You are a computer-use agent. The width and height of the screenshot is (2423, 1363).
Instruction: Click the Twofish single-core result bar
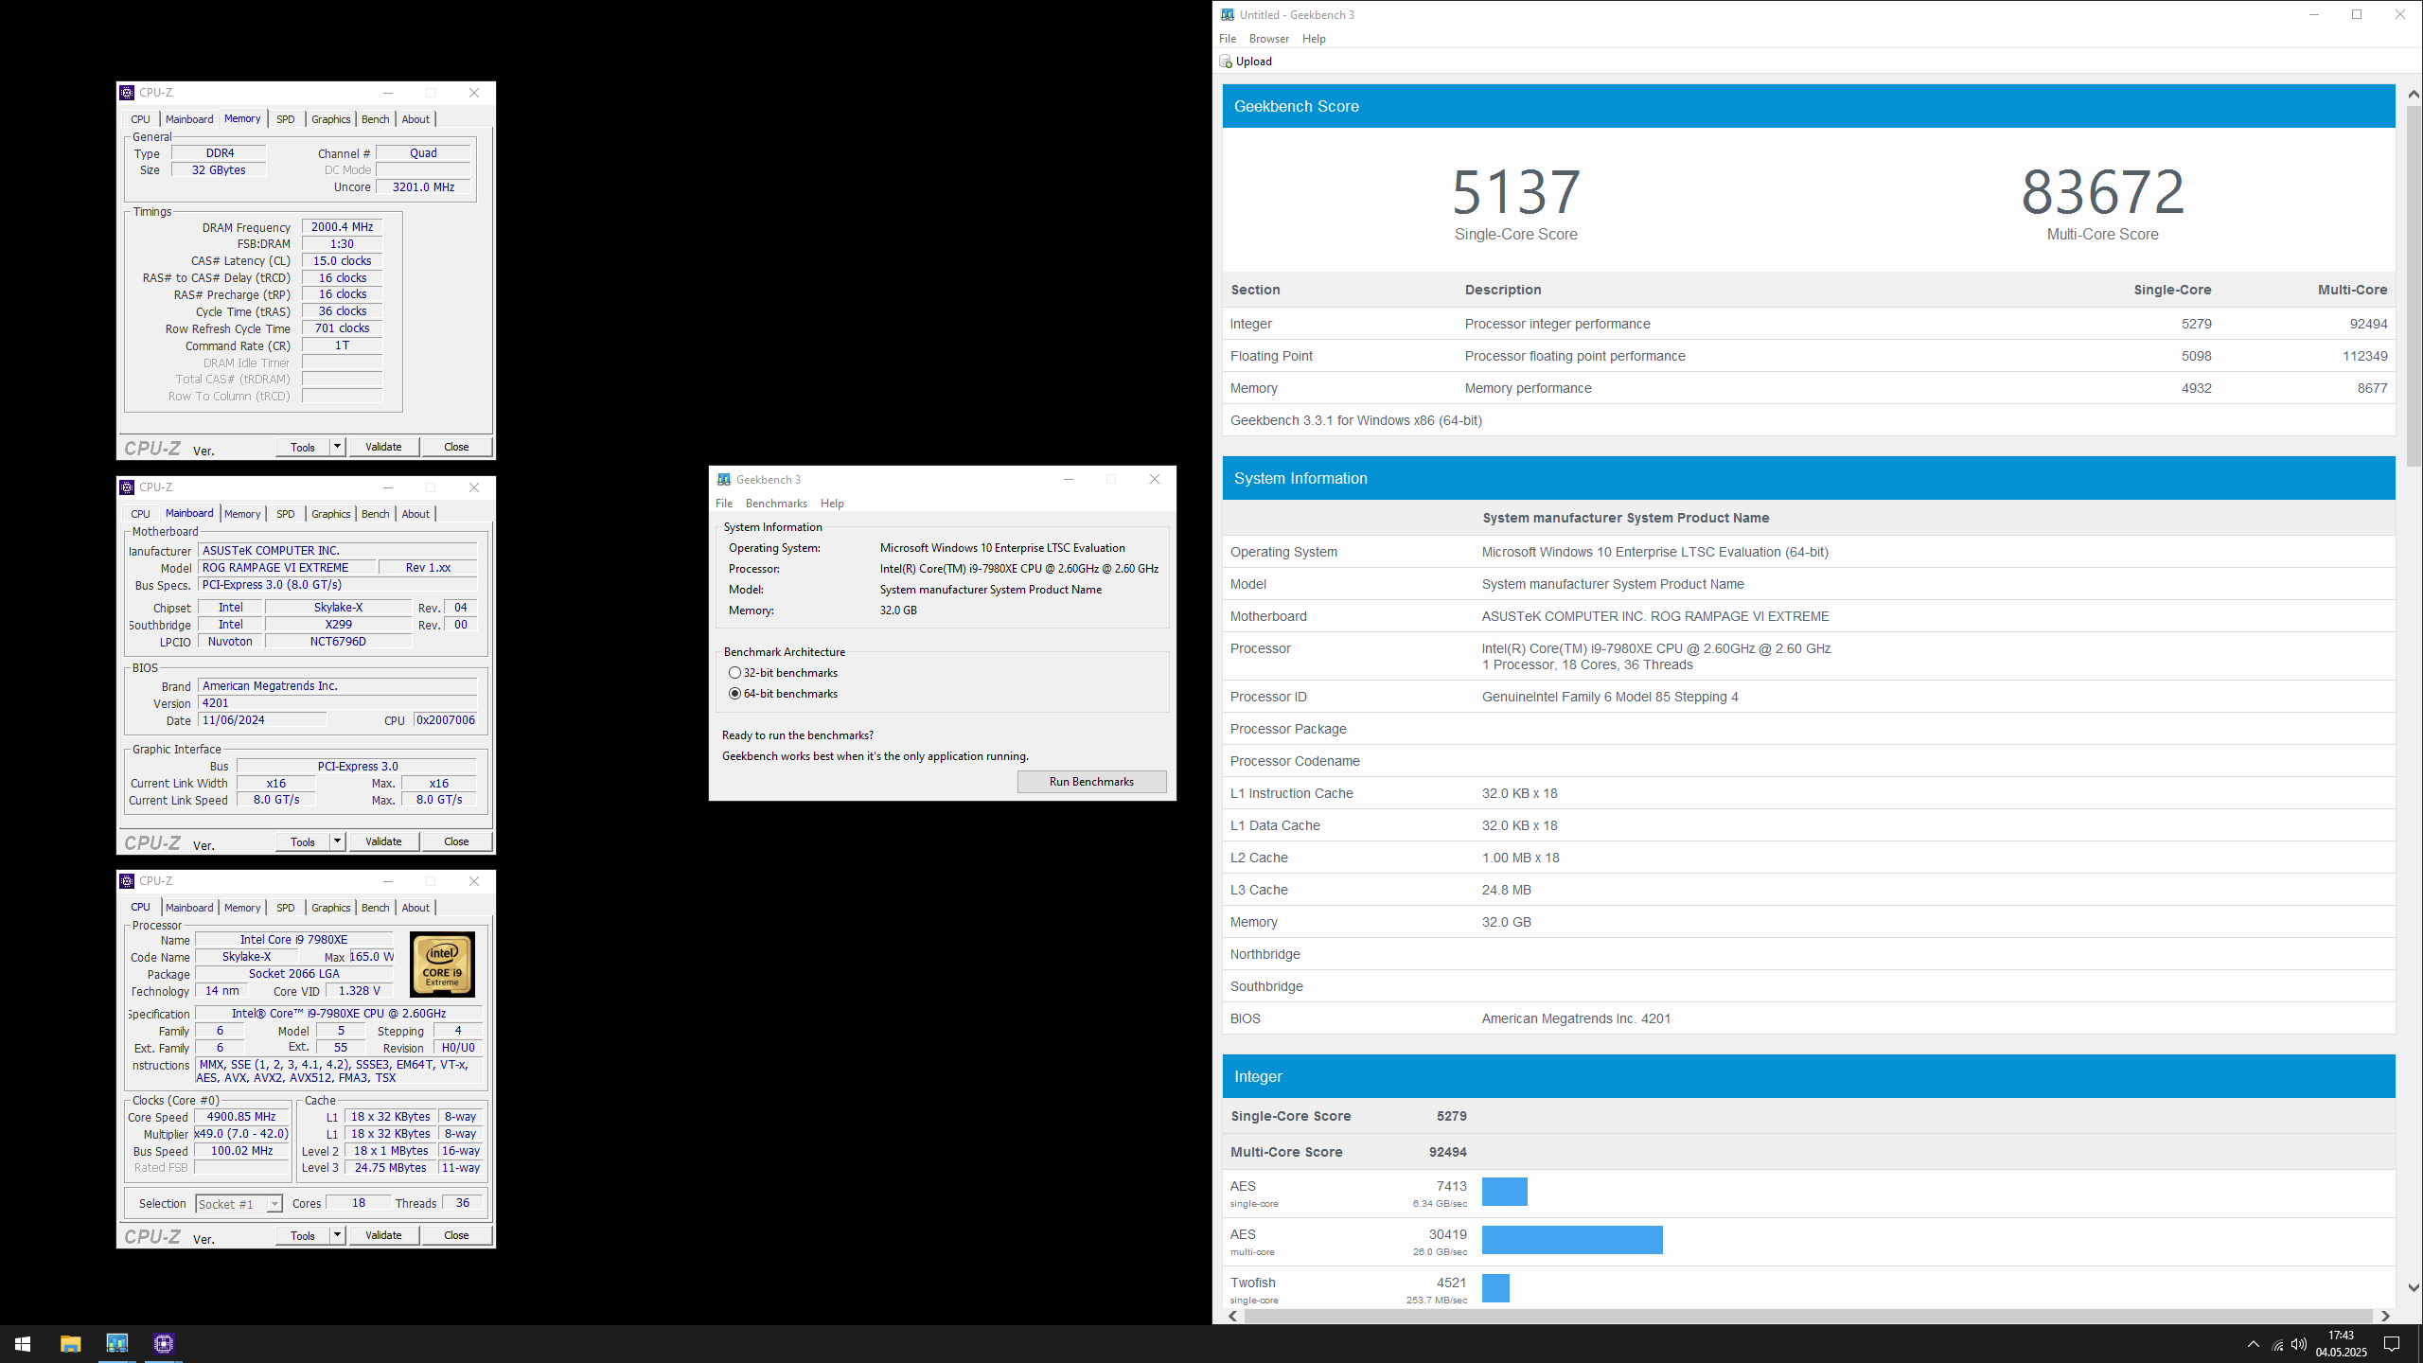click(1495, 1288)
